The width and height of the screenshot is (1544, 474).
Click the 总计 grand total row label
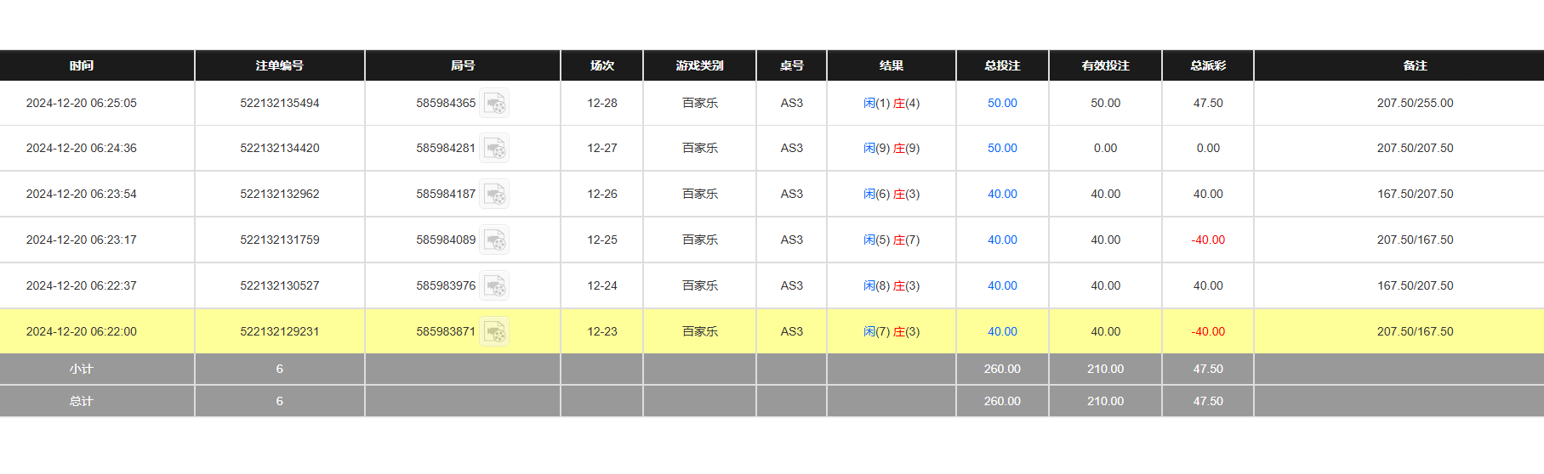pyautogui.click(x=82, y=401)
